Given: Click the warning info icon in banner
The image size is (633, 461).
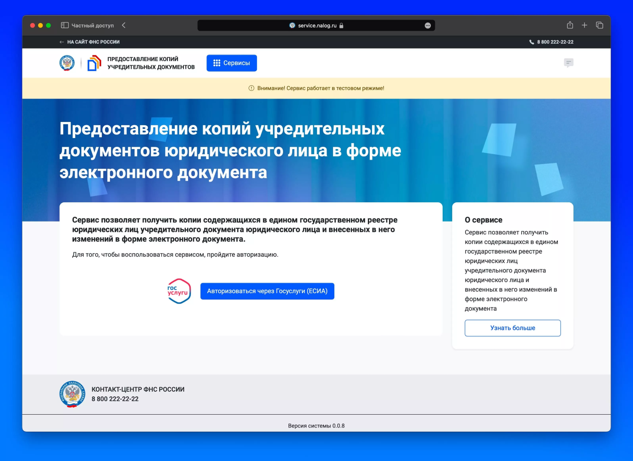Looking at the screenshot, I should [x=251, y=88].
